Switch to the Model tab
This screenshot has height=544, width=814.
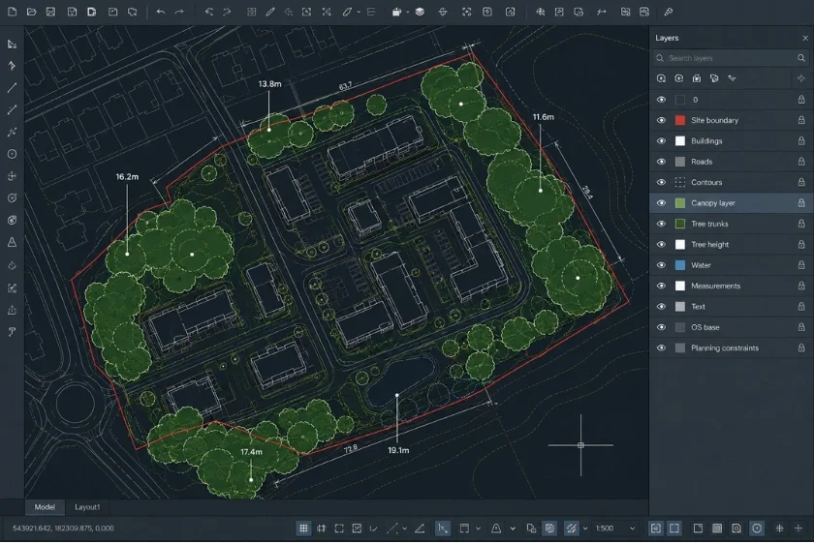tap(45, 507)
